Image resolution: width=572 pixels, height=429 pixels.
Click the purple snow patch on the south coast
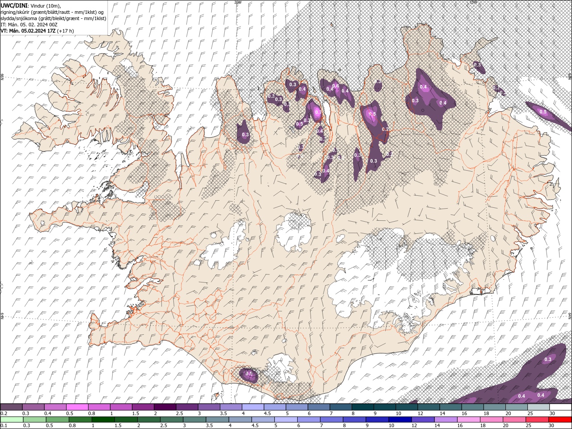click(248, 374)
